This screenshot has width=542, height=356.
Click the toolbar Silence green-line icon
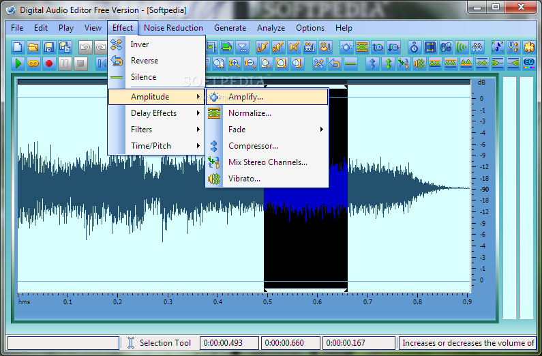point(350,63)
